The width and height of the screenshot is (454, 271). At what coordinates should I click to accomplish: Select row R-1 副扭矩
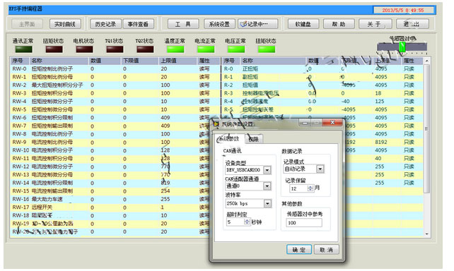[x=322, y=77]
